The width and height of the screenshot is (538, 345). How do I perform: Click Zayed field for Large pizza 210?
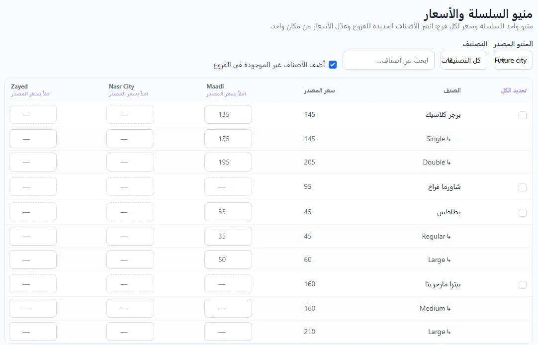click(x=33, y=332)
